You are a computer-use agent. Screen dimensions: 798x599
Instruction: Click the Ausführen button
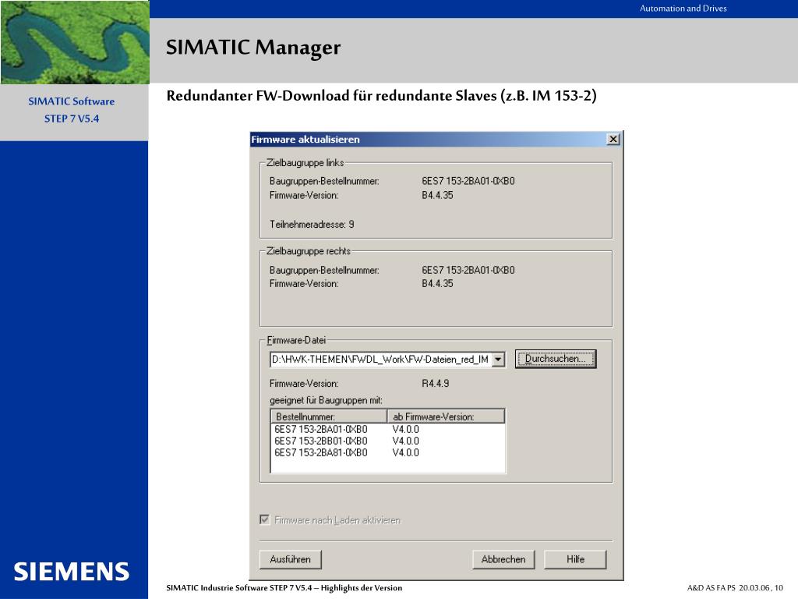(x=290, y=559)
